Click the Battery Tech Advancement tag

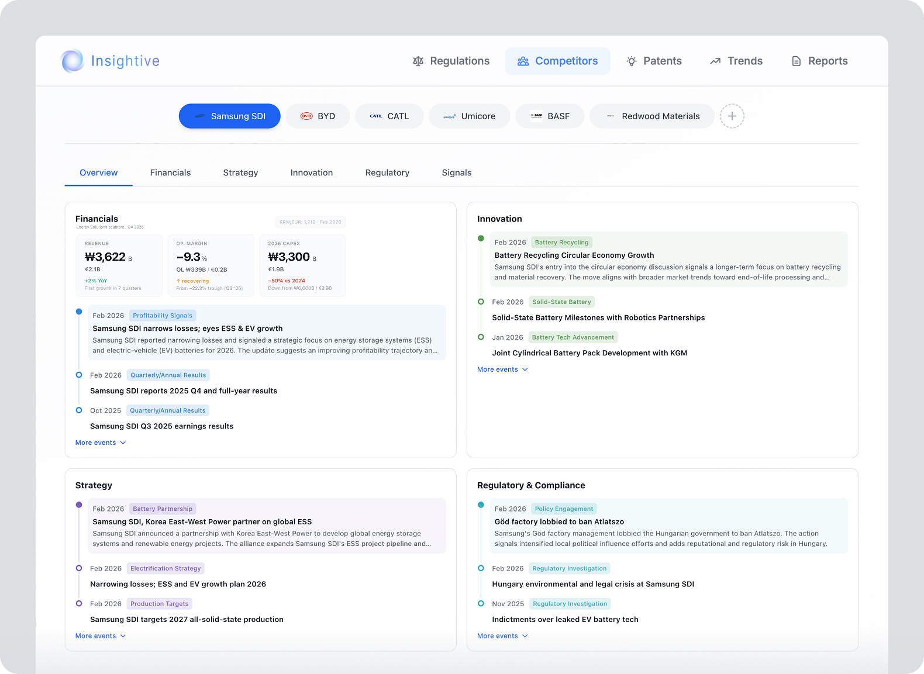tap(573, 337)
